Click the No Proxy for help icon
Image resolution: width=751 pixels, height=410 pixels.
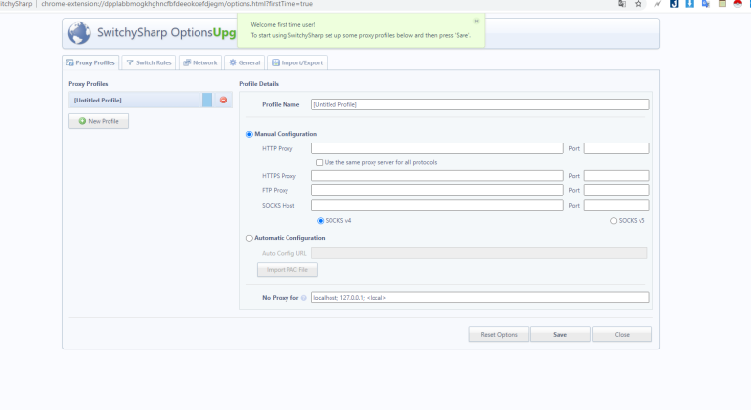tap(304, 297)
